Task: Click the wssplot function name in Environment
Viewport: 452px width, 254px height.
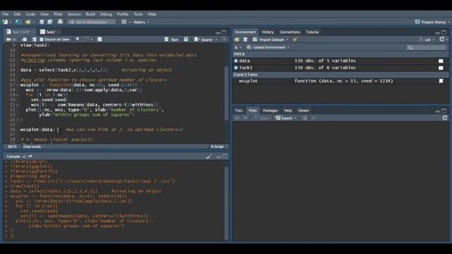Action: [x=248, y=81]
